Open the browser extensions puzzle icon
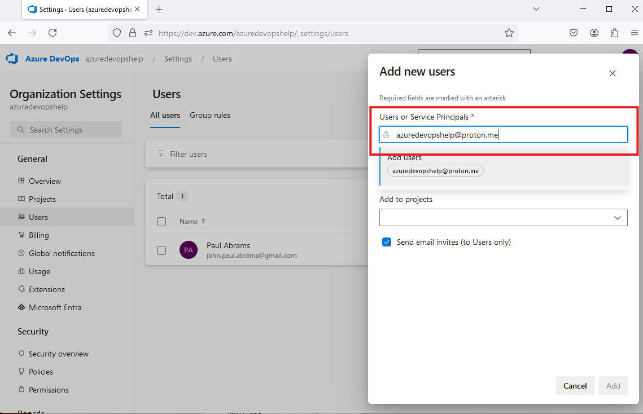 pos(614,33)
